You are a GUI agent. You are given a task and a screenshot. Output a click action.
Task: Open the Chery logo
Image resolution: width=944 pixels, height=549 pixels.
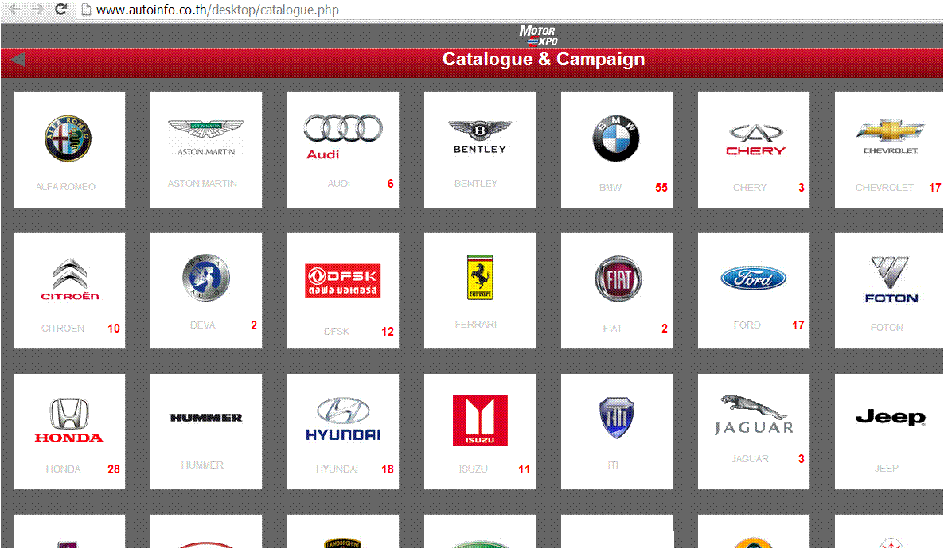(755, 140)
